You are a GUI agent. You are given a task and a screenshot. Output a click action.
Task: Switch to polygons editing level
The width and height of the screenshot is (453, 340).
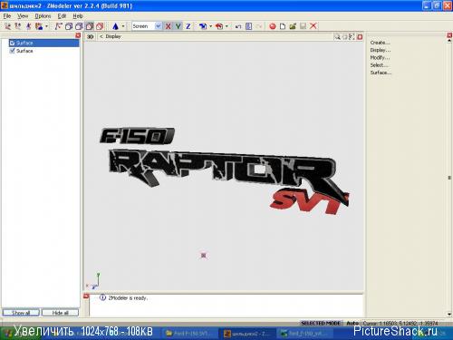tap(28, 26)
